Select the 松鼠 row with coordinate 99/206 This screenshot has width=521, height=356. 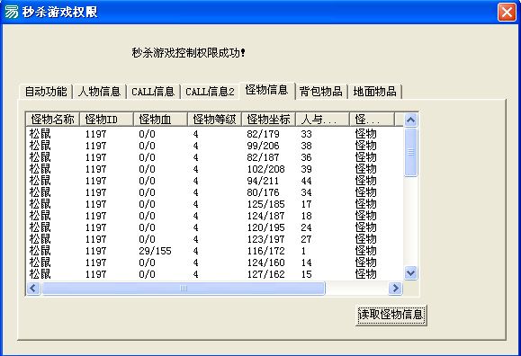[215, 146]
